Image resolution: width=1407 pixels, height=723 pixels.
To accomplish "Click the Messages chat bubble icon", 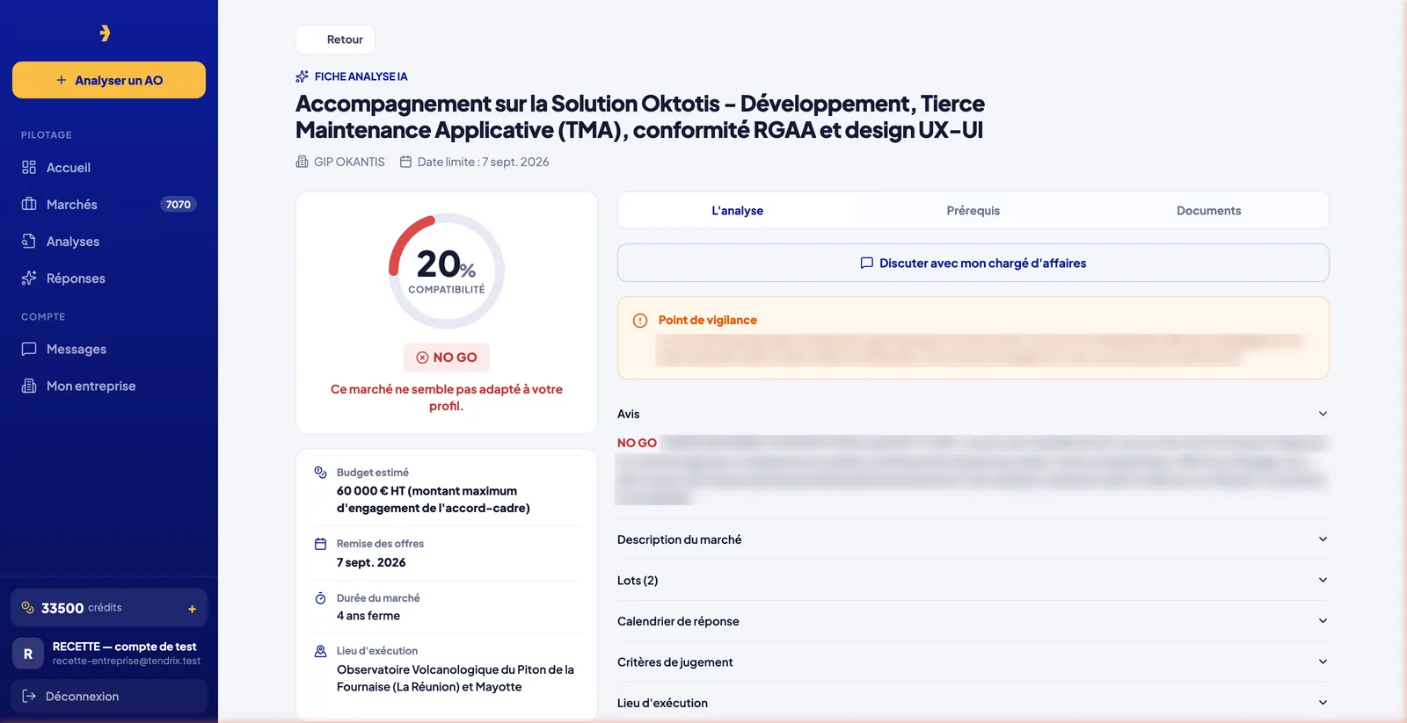I will click(29, 349).
